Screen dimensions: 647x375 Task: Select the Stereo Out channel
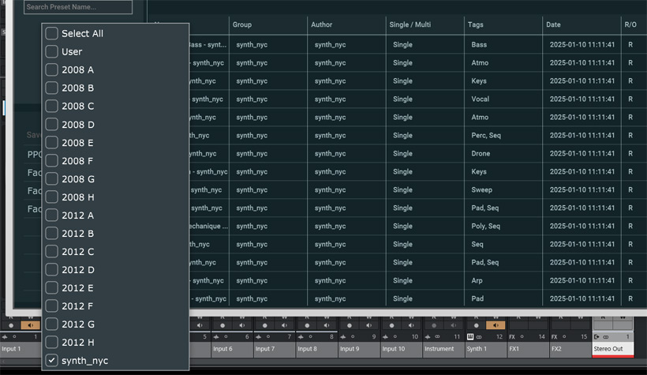tap(613, 349)
